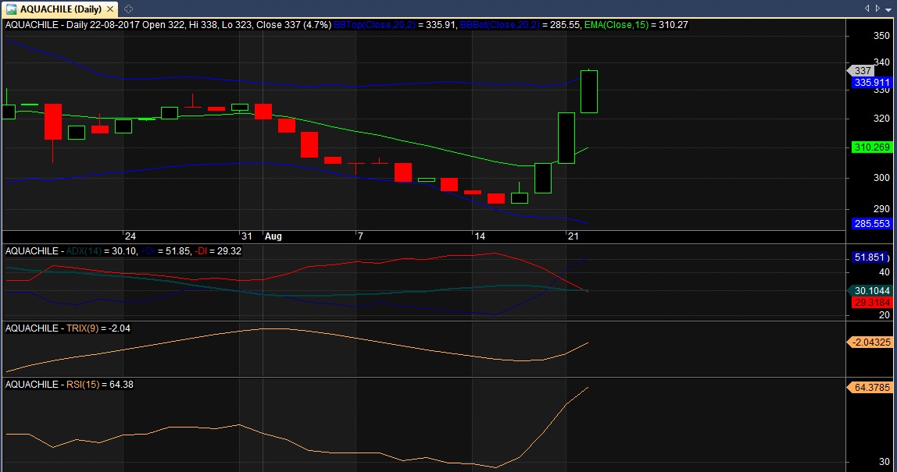Click the 64.3785 RSI value label
This screenshot has width=897, height=472.
[x=870, y=388]
